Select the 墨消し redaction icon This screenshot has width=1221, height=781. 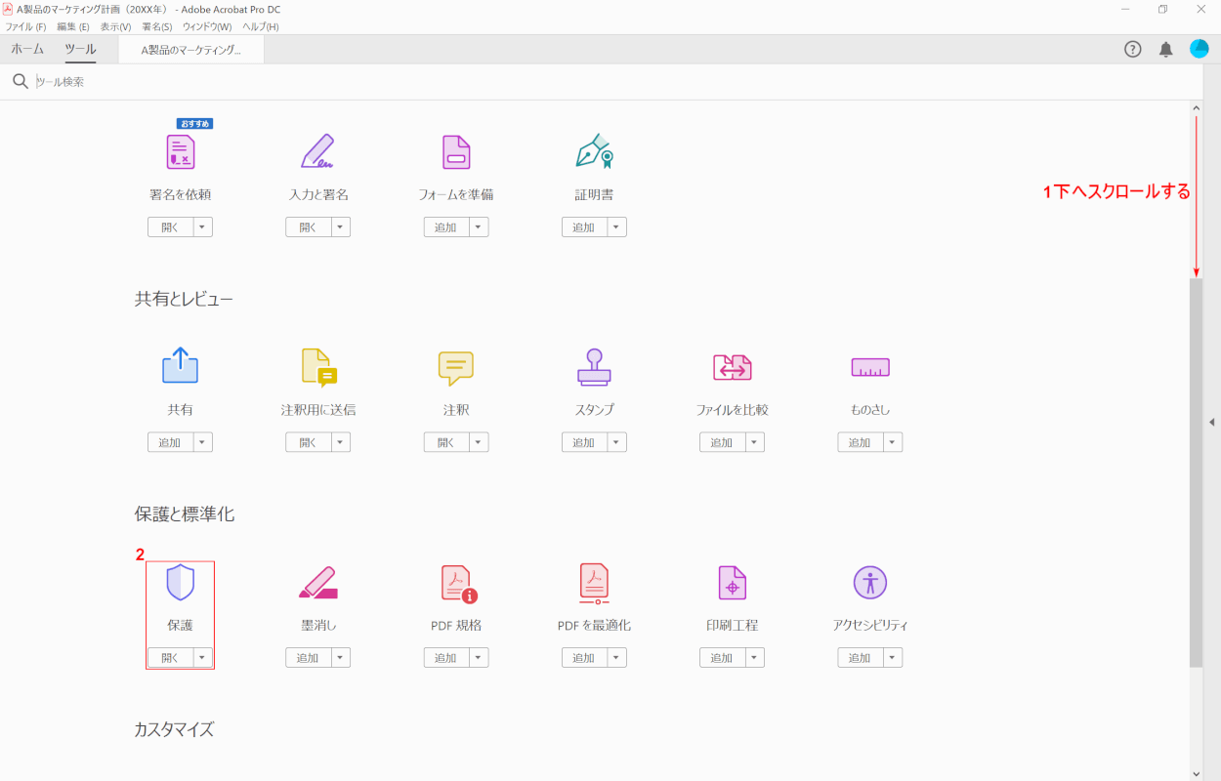317,583
